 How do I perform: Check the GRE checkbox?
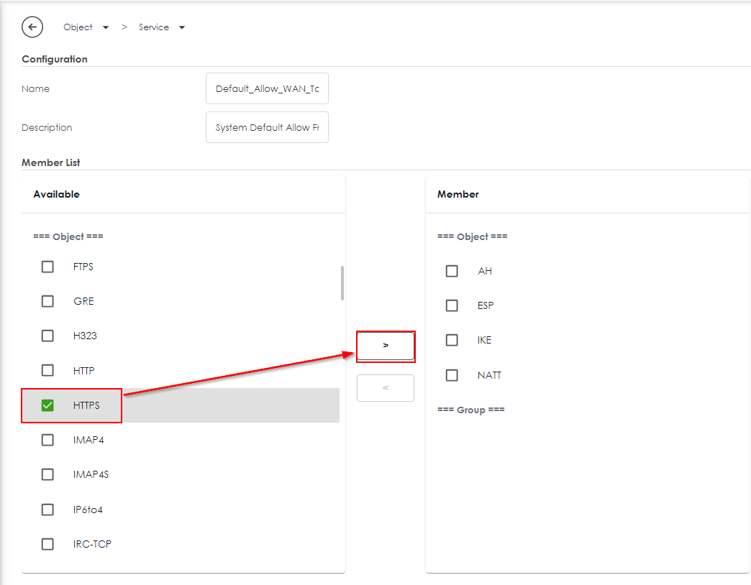pyautogui.click(x=47, y=301)
